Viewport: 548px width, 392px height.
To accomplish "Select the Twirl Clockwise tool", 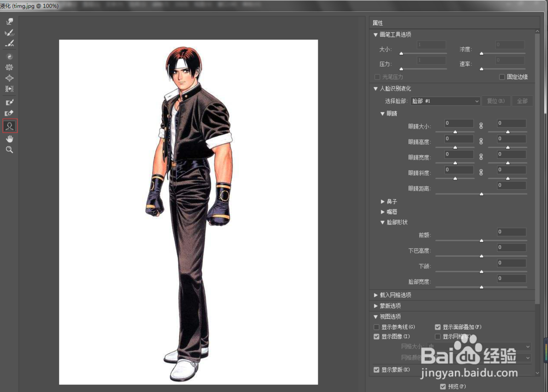I will tap(9, 56).
